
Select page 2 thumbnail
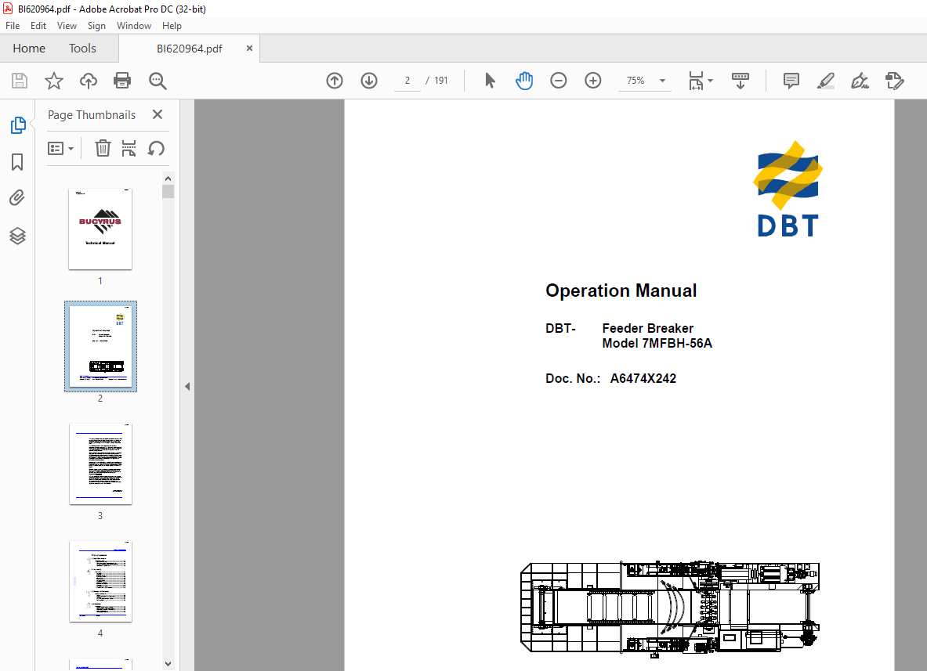pyautogui.click(x=100, y=346)
